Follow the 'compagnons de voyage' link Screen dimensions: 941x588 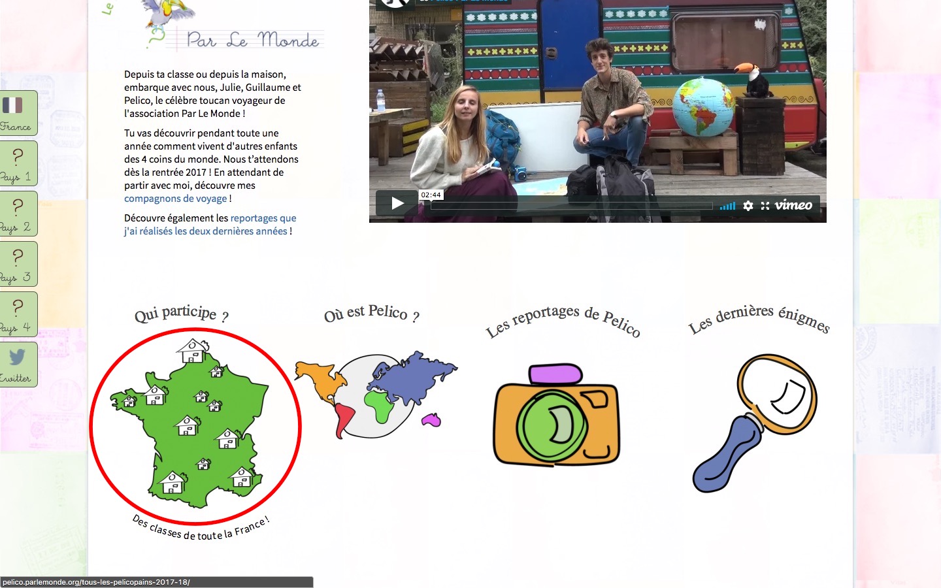pyautogui.click(x=176, y=199)
